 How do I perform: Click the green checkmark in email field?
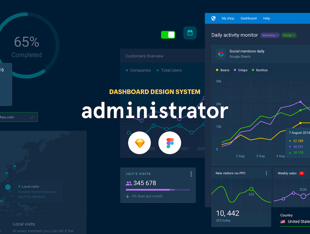(32, 117)
